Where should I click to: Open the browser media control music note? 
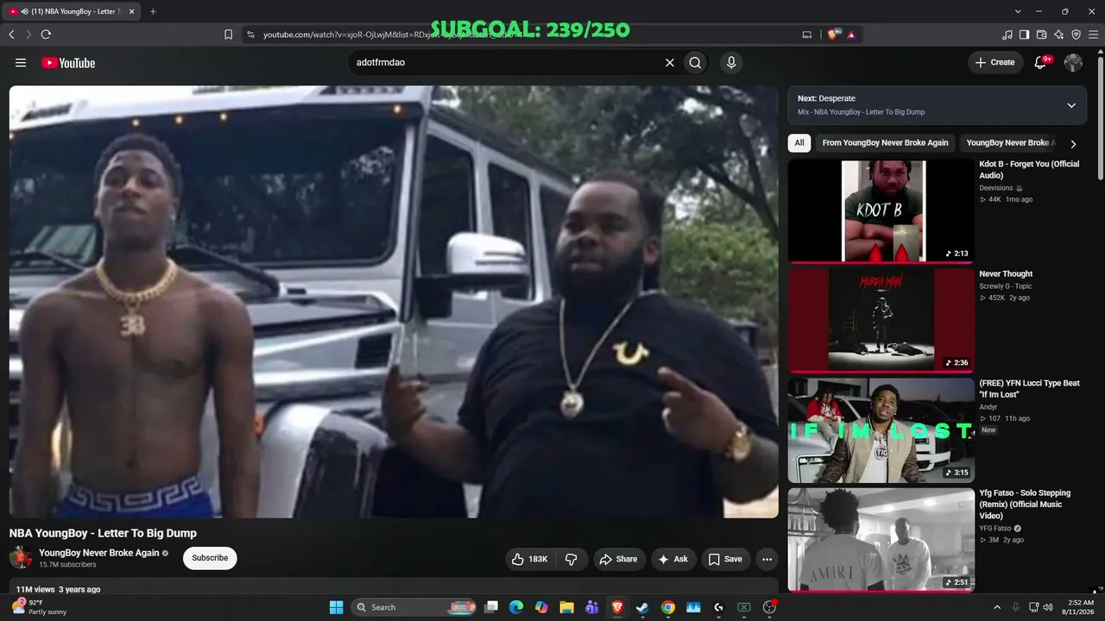pos(1007,34)
